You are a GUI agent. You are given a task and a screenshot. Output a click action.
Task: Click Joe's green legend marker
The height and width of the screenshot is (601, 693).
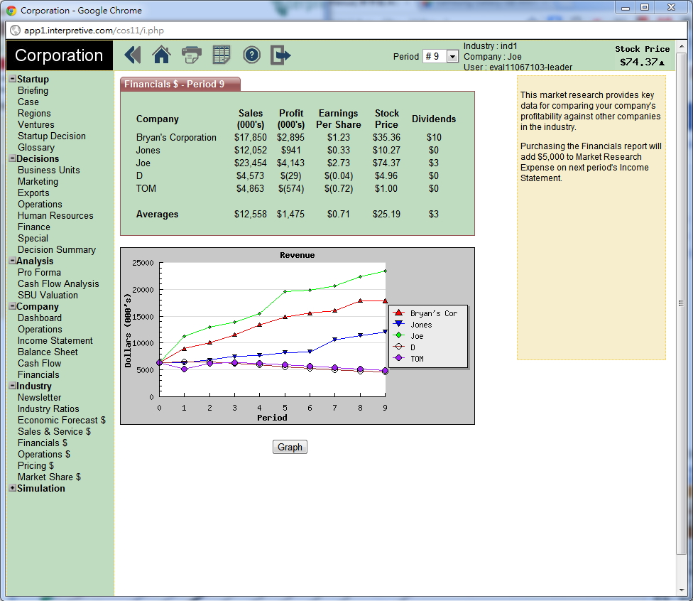[x=398, y=336]
